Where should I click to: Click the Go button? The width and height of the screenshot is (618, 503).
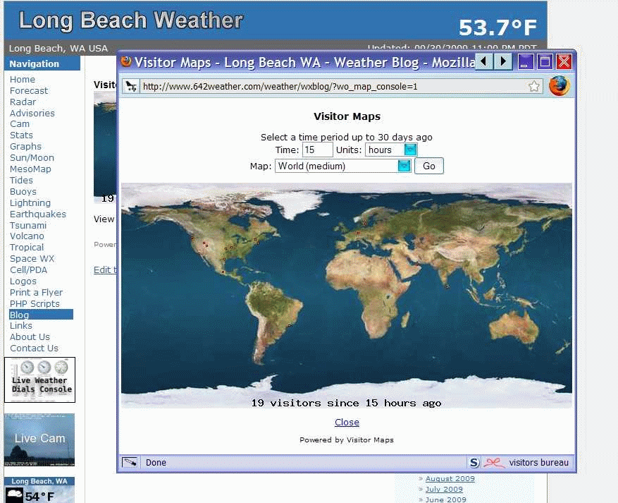click(429, 166)
